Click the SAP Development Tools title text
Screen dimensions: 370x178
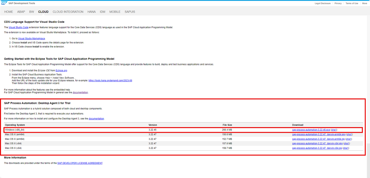pos(22,3)
